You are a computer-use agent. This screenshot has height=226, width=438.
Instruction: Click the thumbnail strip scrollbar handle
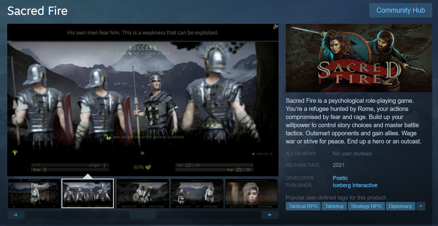143,215
